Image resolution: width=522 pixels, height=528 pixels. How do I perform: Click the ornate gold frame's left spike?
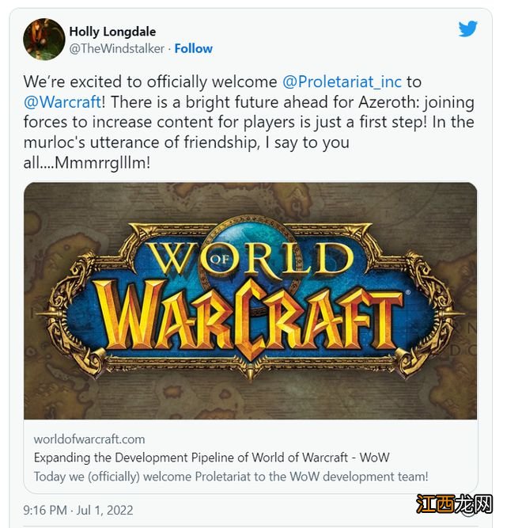(45, 313)
